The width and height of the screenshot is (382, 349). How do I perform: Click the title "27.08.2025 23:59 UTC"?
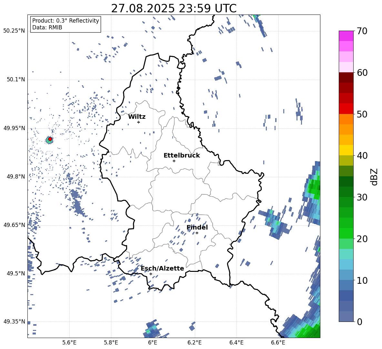pyautogui.click(x=174, y=8)
